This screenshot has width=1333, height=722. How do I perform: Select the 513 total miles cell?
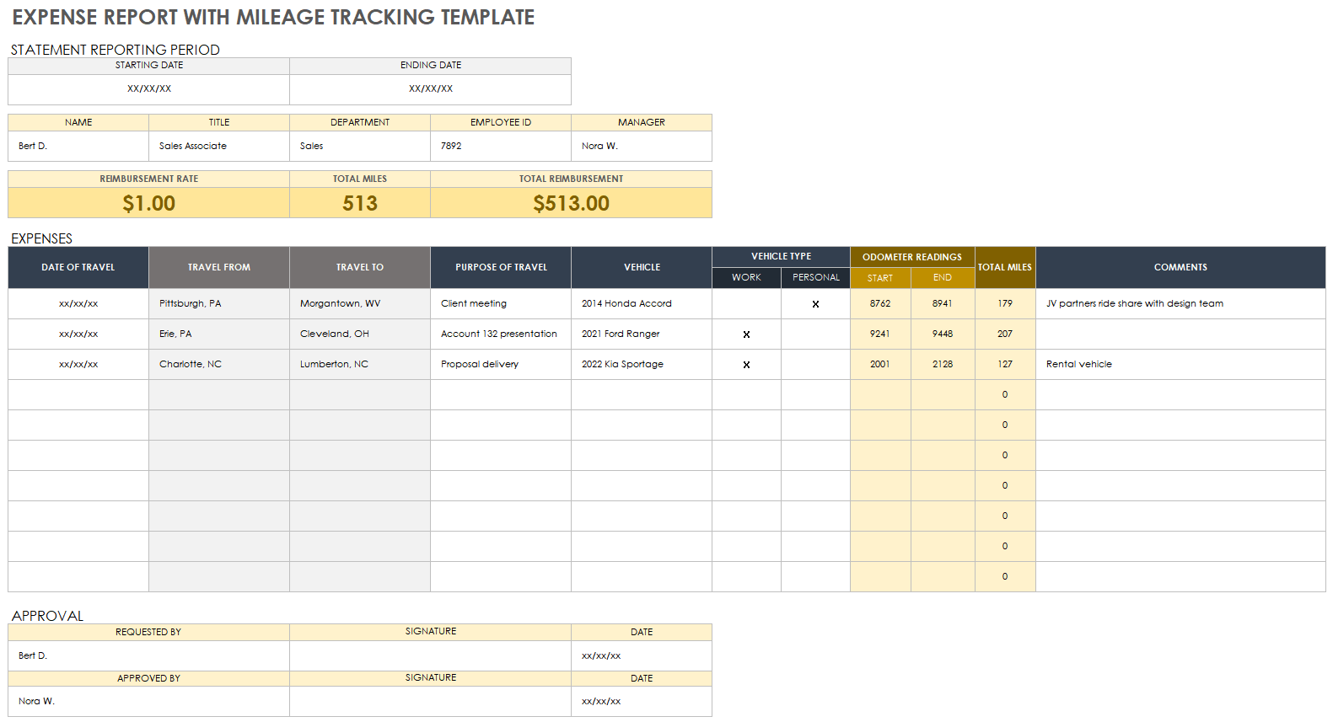pos(360,203)
